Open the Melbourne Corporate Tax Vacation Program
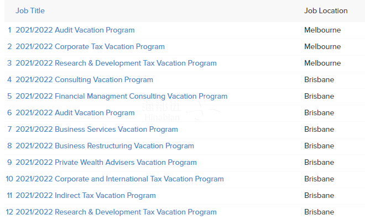The height and width of the screenshot is (220, 365). [x=90, y=47]
